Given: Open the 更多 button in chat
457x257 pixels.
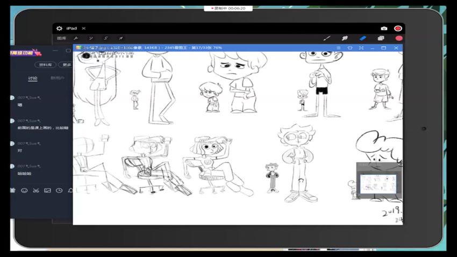Looking at the screenshot, I should pos(67,65).
